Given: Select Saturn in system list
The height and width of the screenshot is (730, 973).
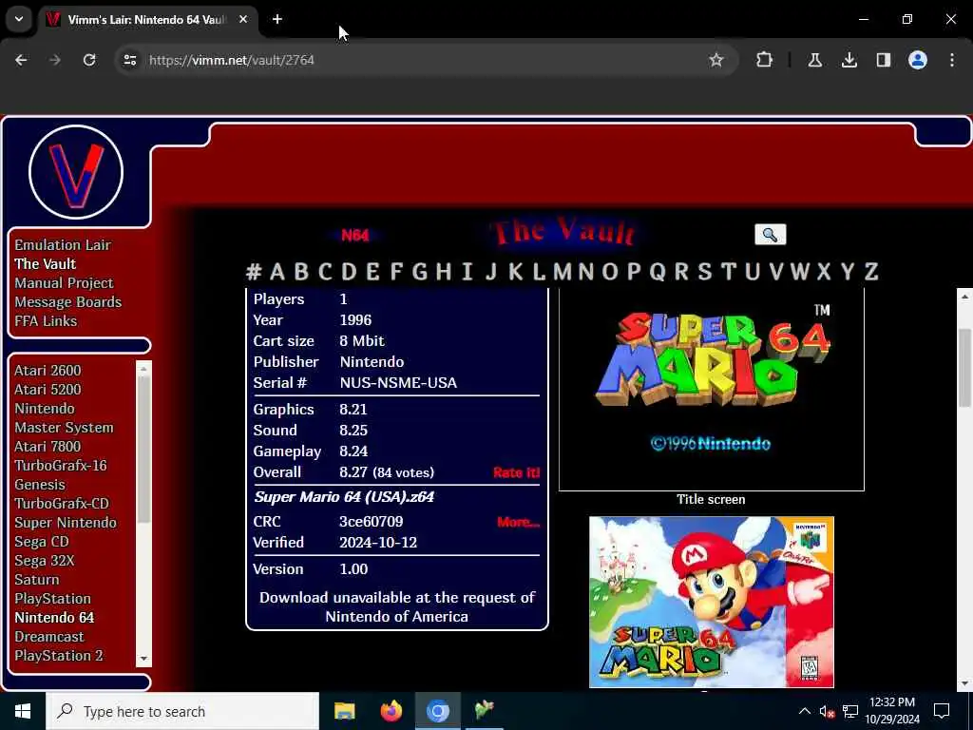Looking at the screenshot, I should point(37,580).
